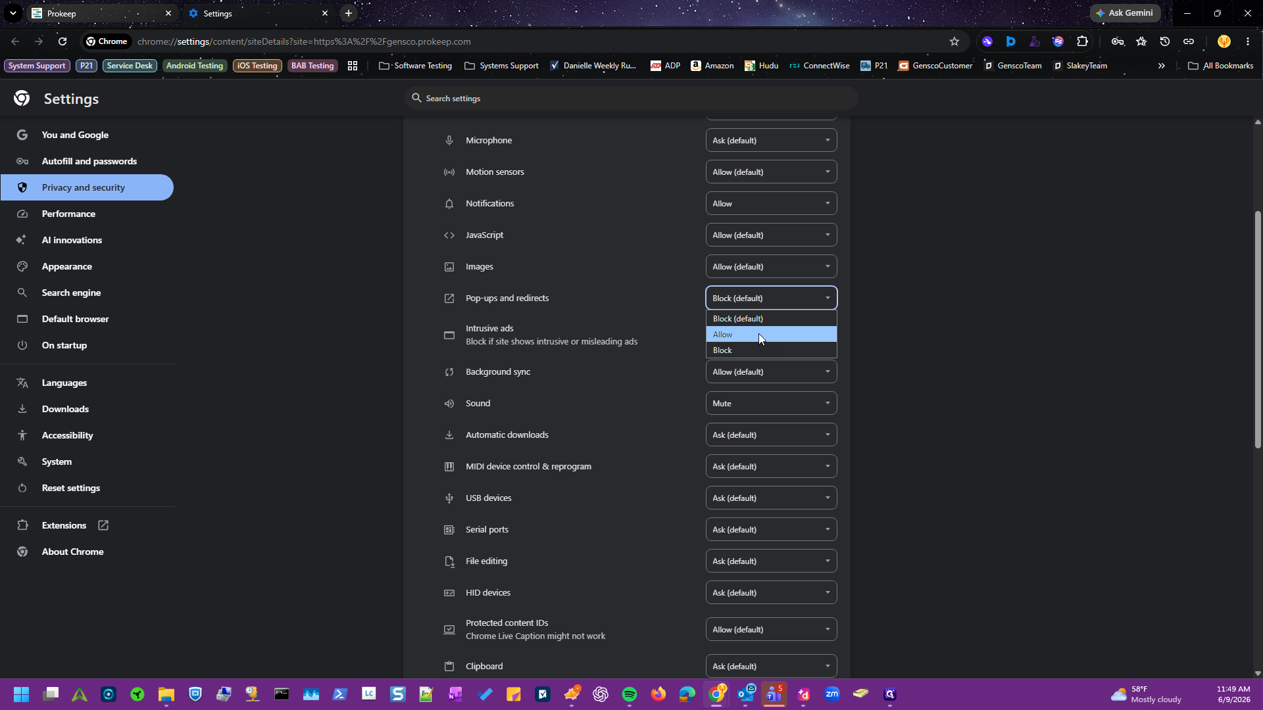Show more bookmarks chevron
The height and width of the screenshot is (710, 1263).
1162,66
